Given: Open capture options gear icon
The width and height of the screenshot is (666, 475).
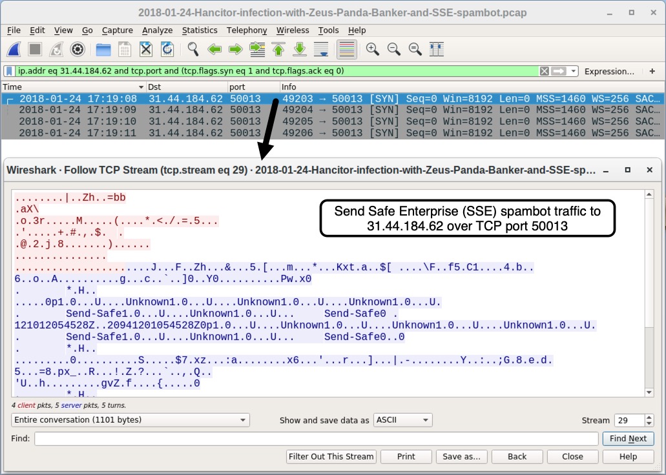Looking at the screenshot, I should pyautogui.click(x=78, y=49).
